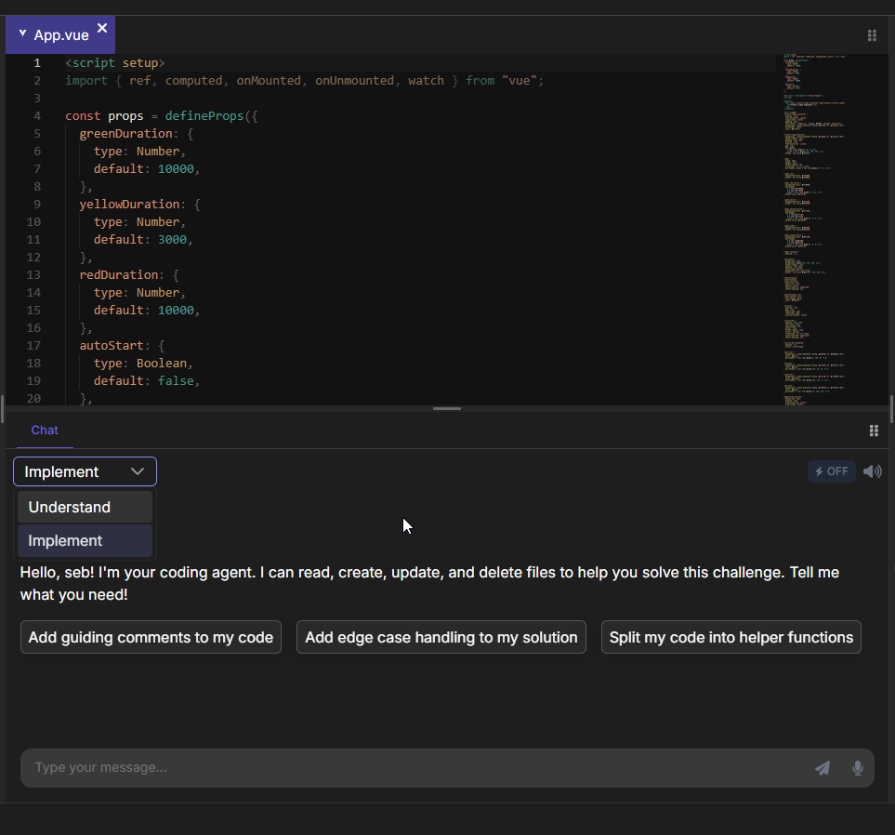Click the Type your message input field
Image resolution: width=895 pixels, height=835 pixels.
(372, 768)
